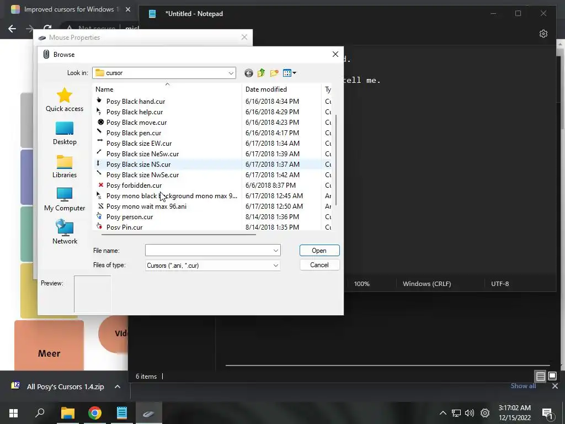The height and width of the screenshot is (424, 565).
Task: Create a new folder in Browse dialog
Action: (274, 73)
